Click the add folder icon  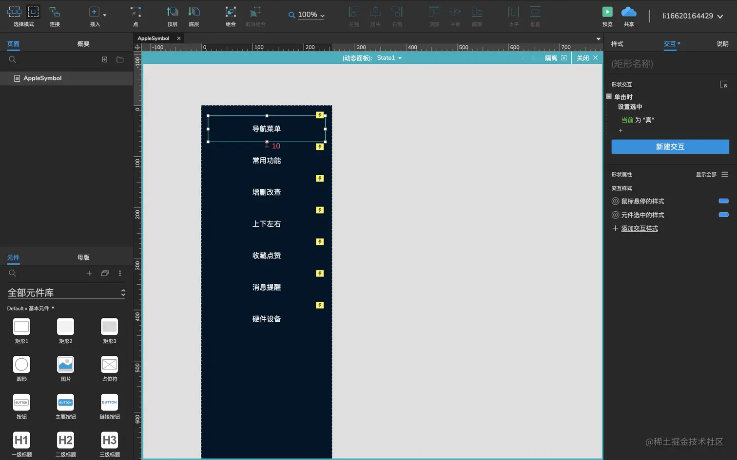pyautogui.click(x=120, y=59)
